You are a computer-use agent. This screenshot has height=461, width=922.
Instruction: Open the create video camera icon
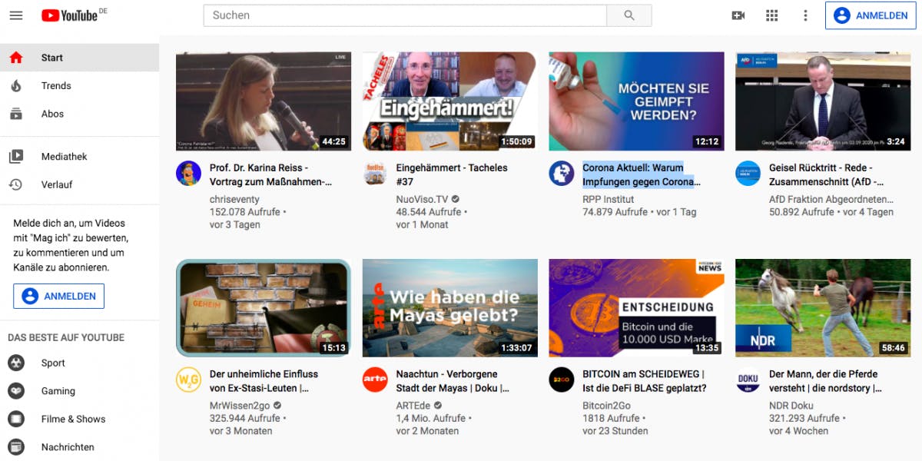(738, 15)
